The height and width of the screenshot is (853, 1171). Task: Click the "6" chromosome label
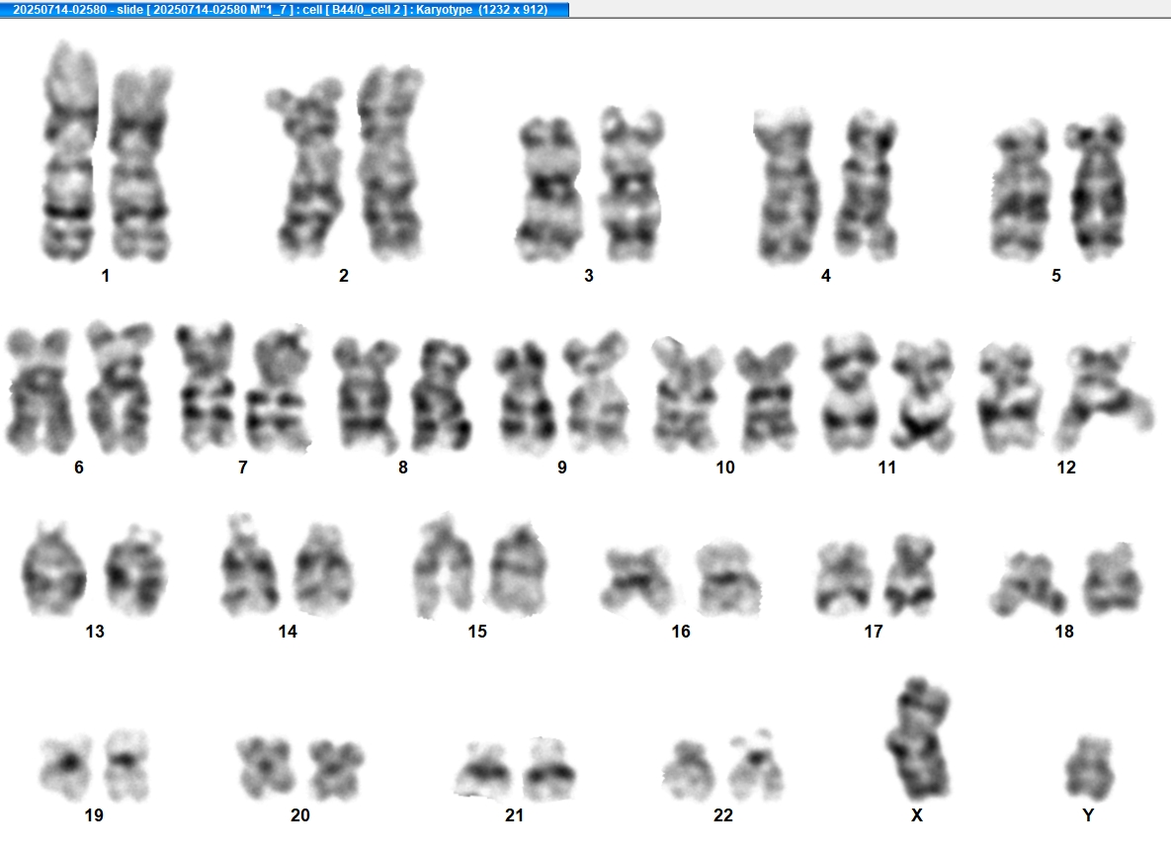point(79,468)
